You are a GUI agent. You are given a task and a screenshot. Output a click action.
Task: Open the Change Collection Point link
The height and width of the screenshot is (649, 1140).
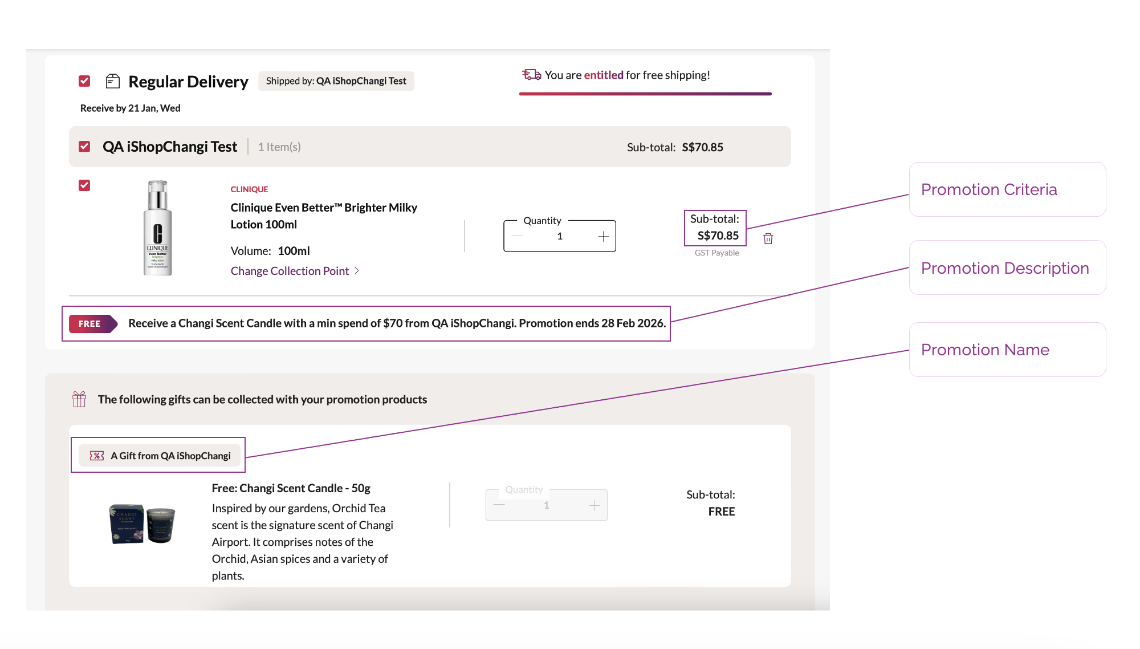click(290, 271)
